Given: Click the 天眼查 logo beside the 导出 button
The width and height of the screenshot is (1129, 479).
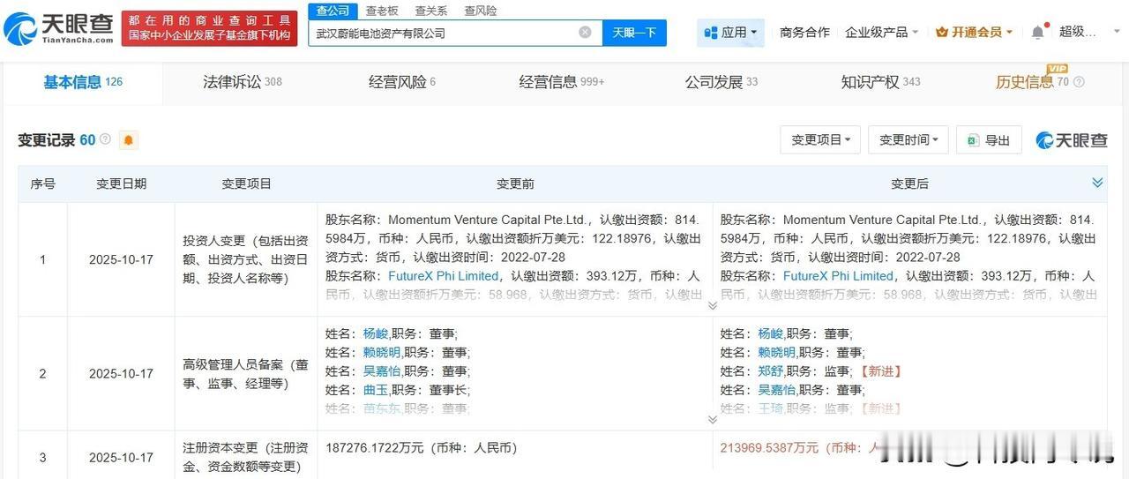Looking at the screenshot, I should (1071, 140).
